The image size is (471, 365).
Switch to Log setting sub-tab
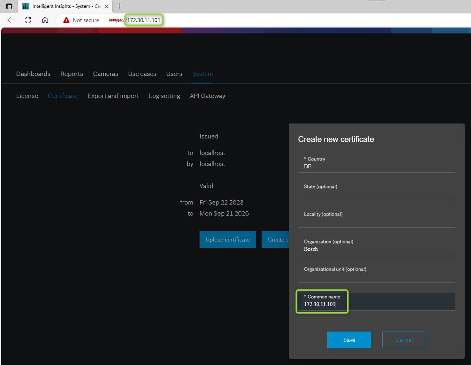[164, 96]
